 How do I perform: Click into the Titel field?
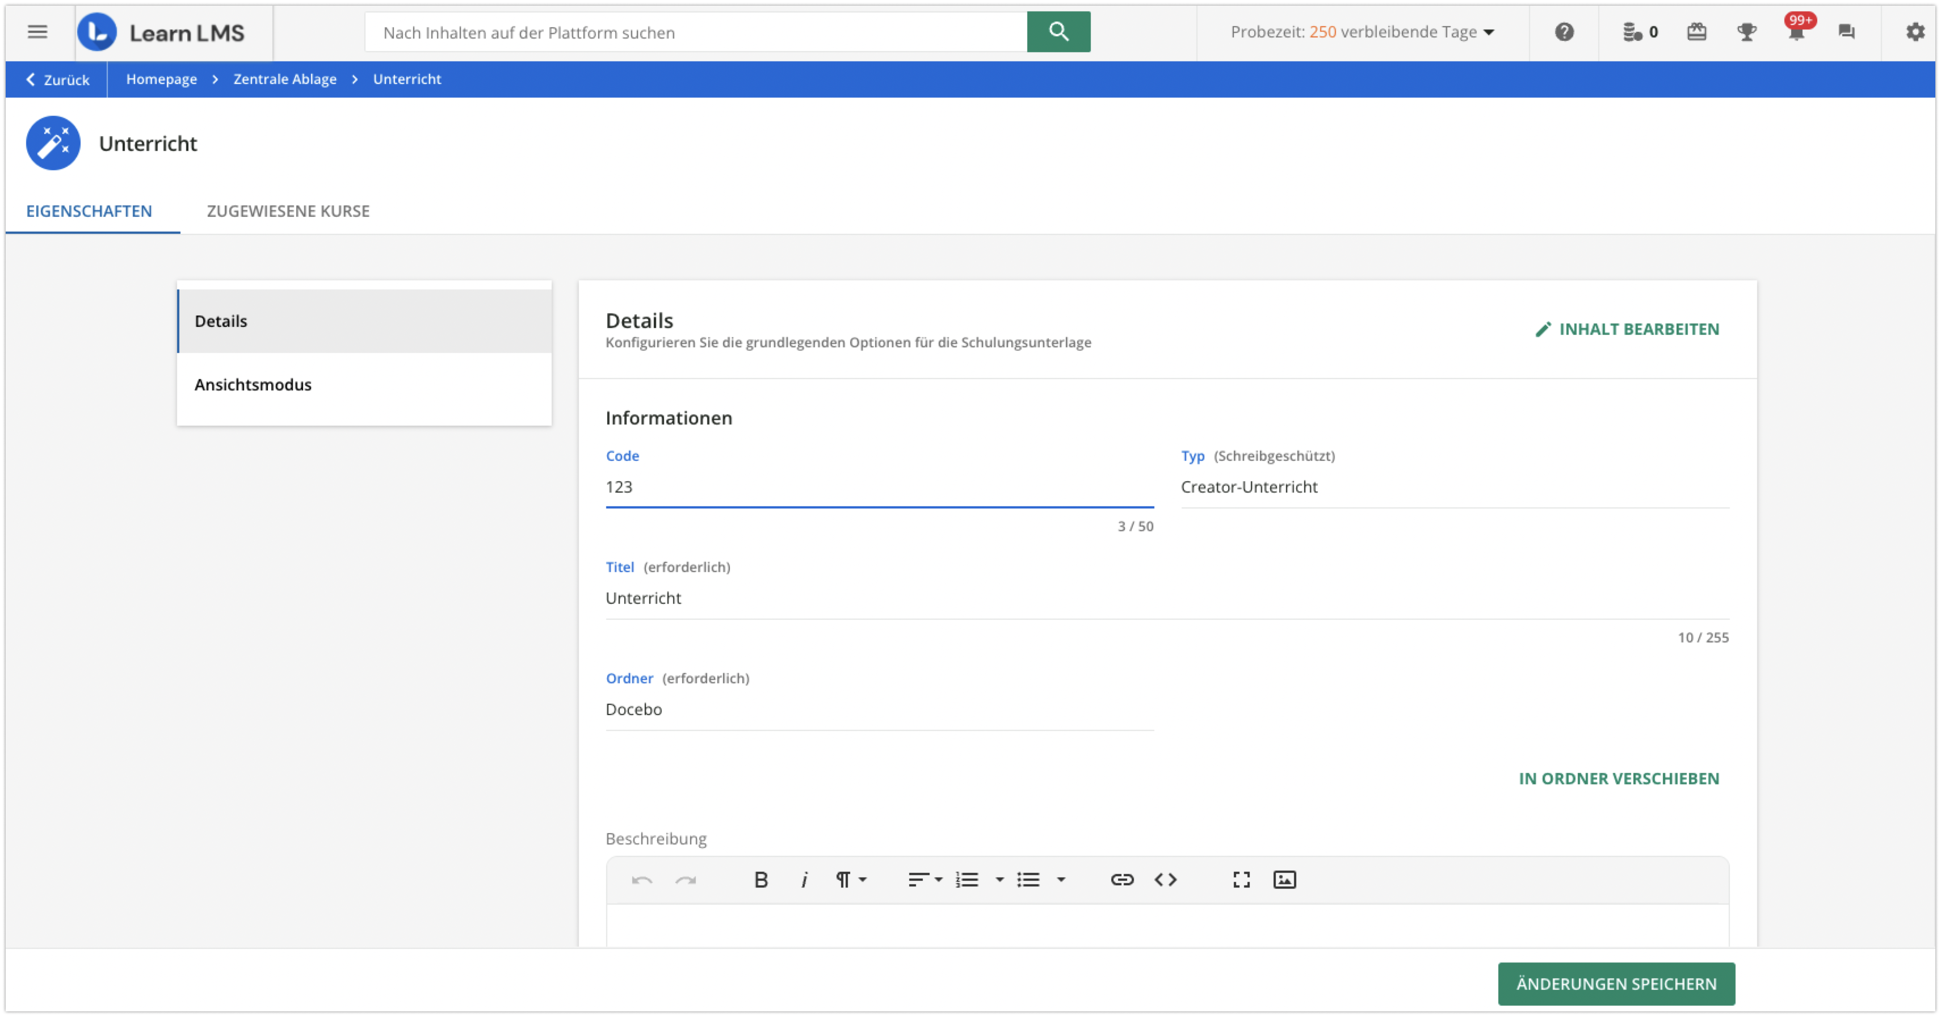pyautogui.click(x=1167, y=598)
